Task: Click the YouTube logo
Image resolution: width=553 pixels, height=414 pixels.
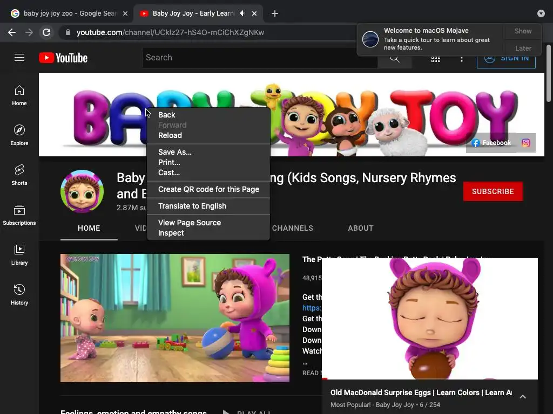Action: tap(63, 58)
